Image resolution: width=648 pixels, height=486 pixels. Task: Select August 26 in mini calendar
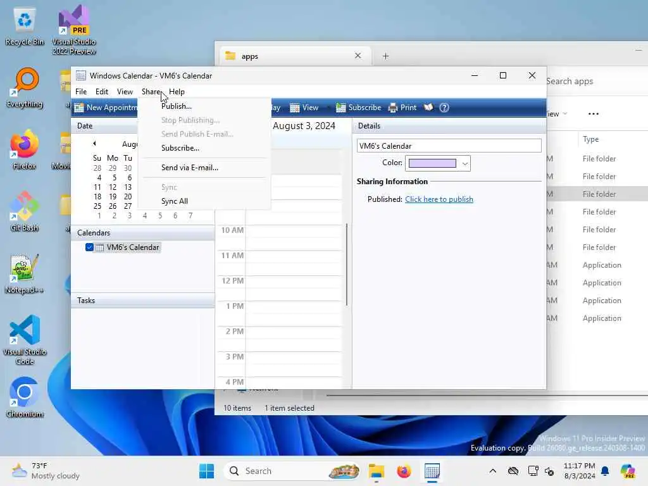pyautogui.click(x=113, y=206)
